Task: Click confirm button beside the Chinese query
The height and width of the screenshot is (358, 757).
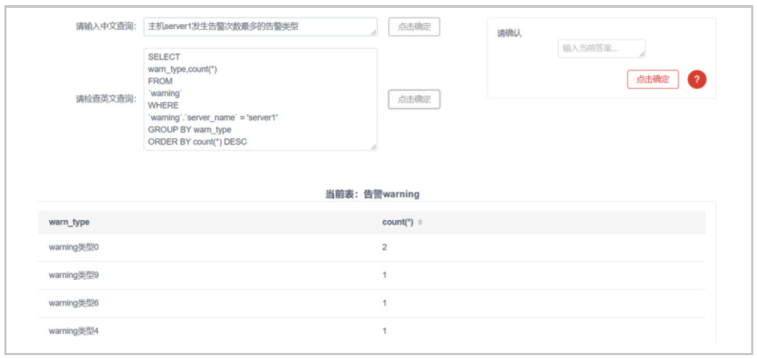Action: pos(414,27)
